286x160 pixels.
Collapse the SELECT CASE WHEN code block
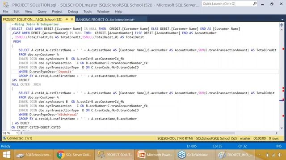[x=10, y=28]
